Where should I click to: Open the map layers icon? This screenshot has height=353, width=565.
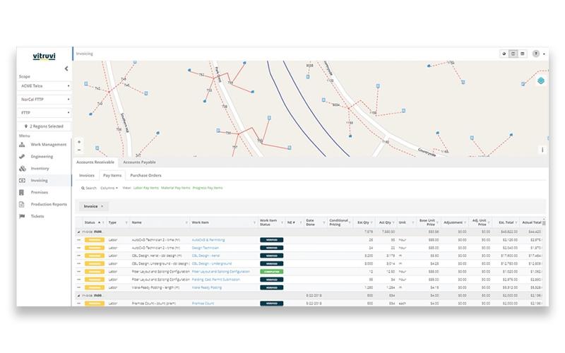(x=541, y=80)
